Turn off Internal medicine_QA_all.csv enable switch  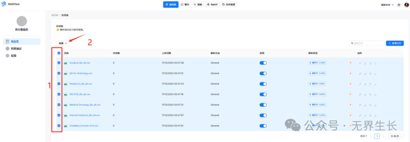(263, 115)
